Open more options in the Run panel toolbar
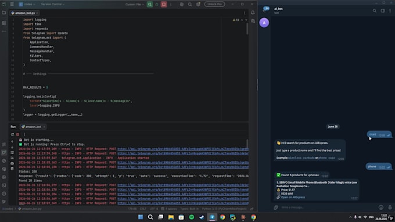Viewport: 395px width, 222px height. (x=24, y=134)
